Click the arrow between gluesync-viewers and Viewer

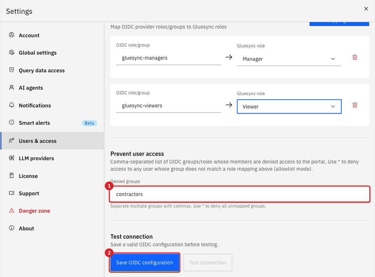[x=229, y=105]
